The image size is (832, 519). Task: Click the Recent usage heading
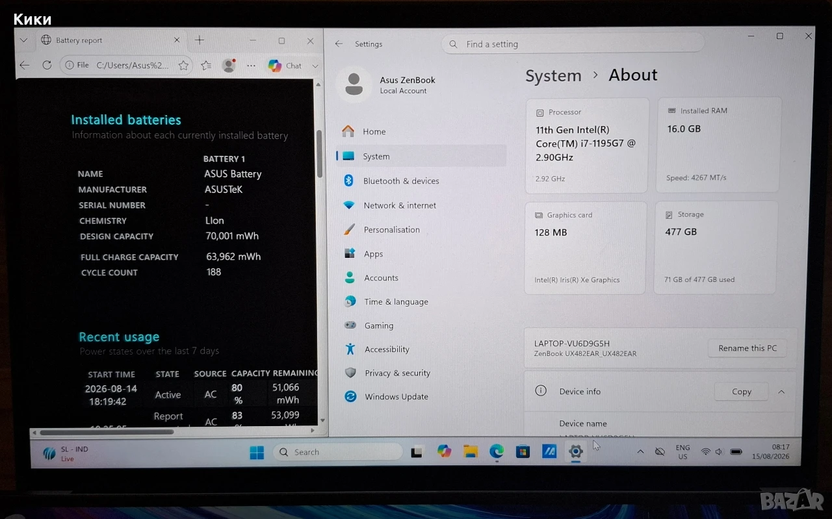[x=119, y=336]
